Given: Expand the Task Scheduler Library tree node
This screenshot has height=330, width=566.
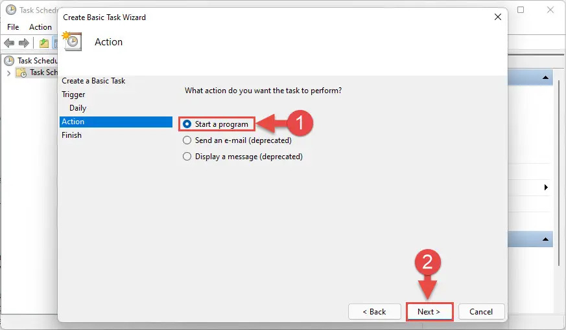Looking at the screenshot, I should (8, 72).
